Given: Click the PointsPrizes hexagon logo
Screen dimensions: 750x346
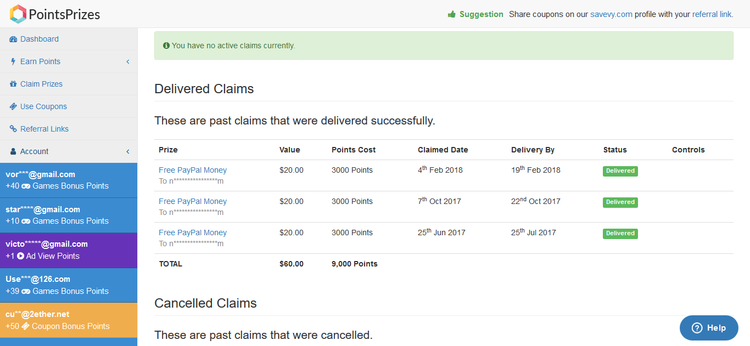Looking at the screenshot, I should click(18, 14).
